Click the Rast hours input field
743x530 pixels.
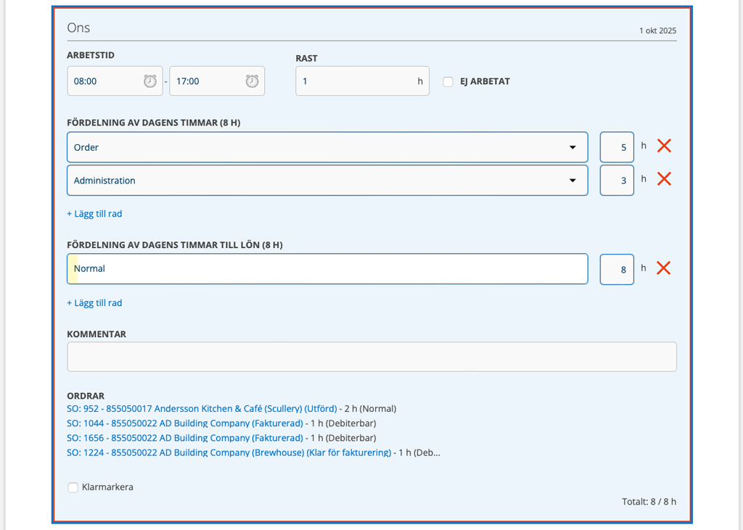(356, 81)
